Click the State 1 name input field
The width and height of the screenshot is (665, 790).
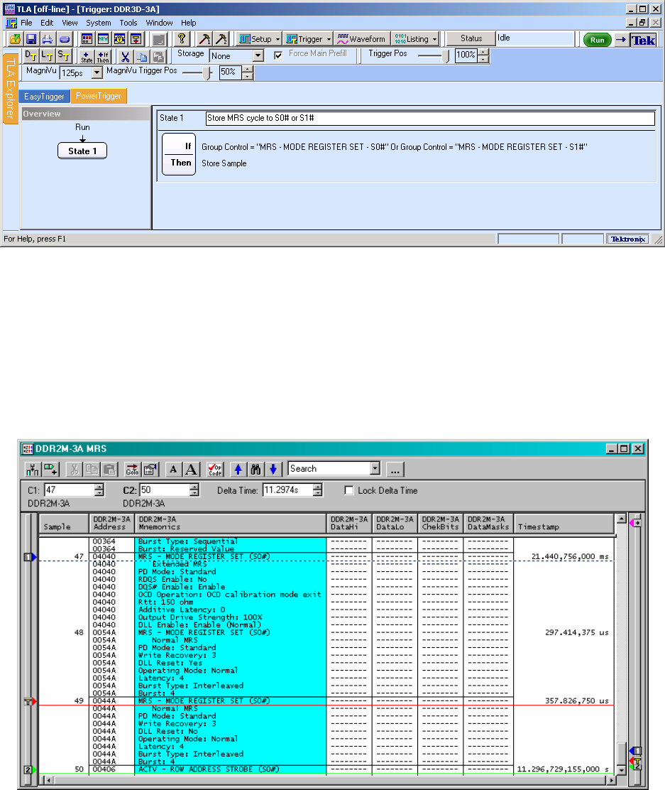(430, 119)
